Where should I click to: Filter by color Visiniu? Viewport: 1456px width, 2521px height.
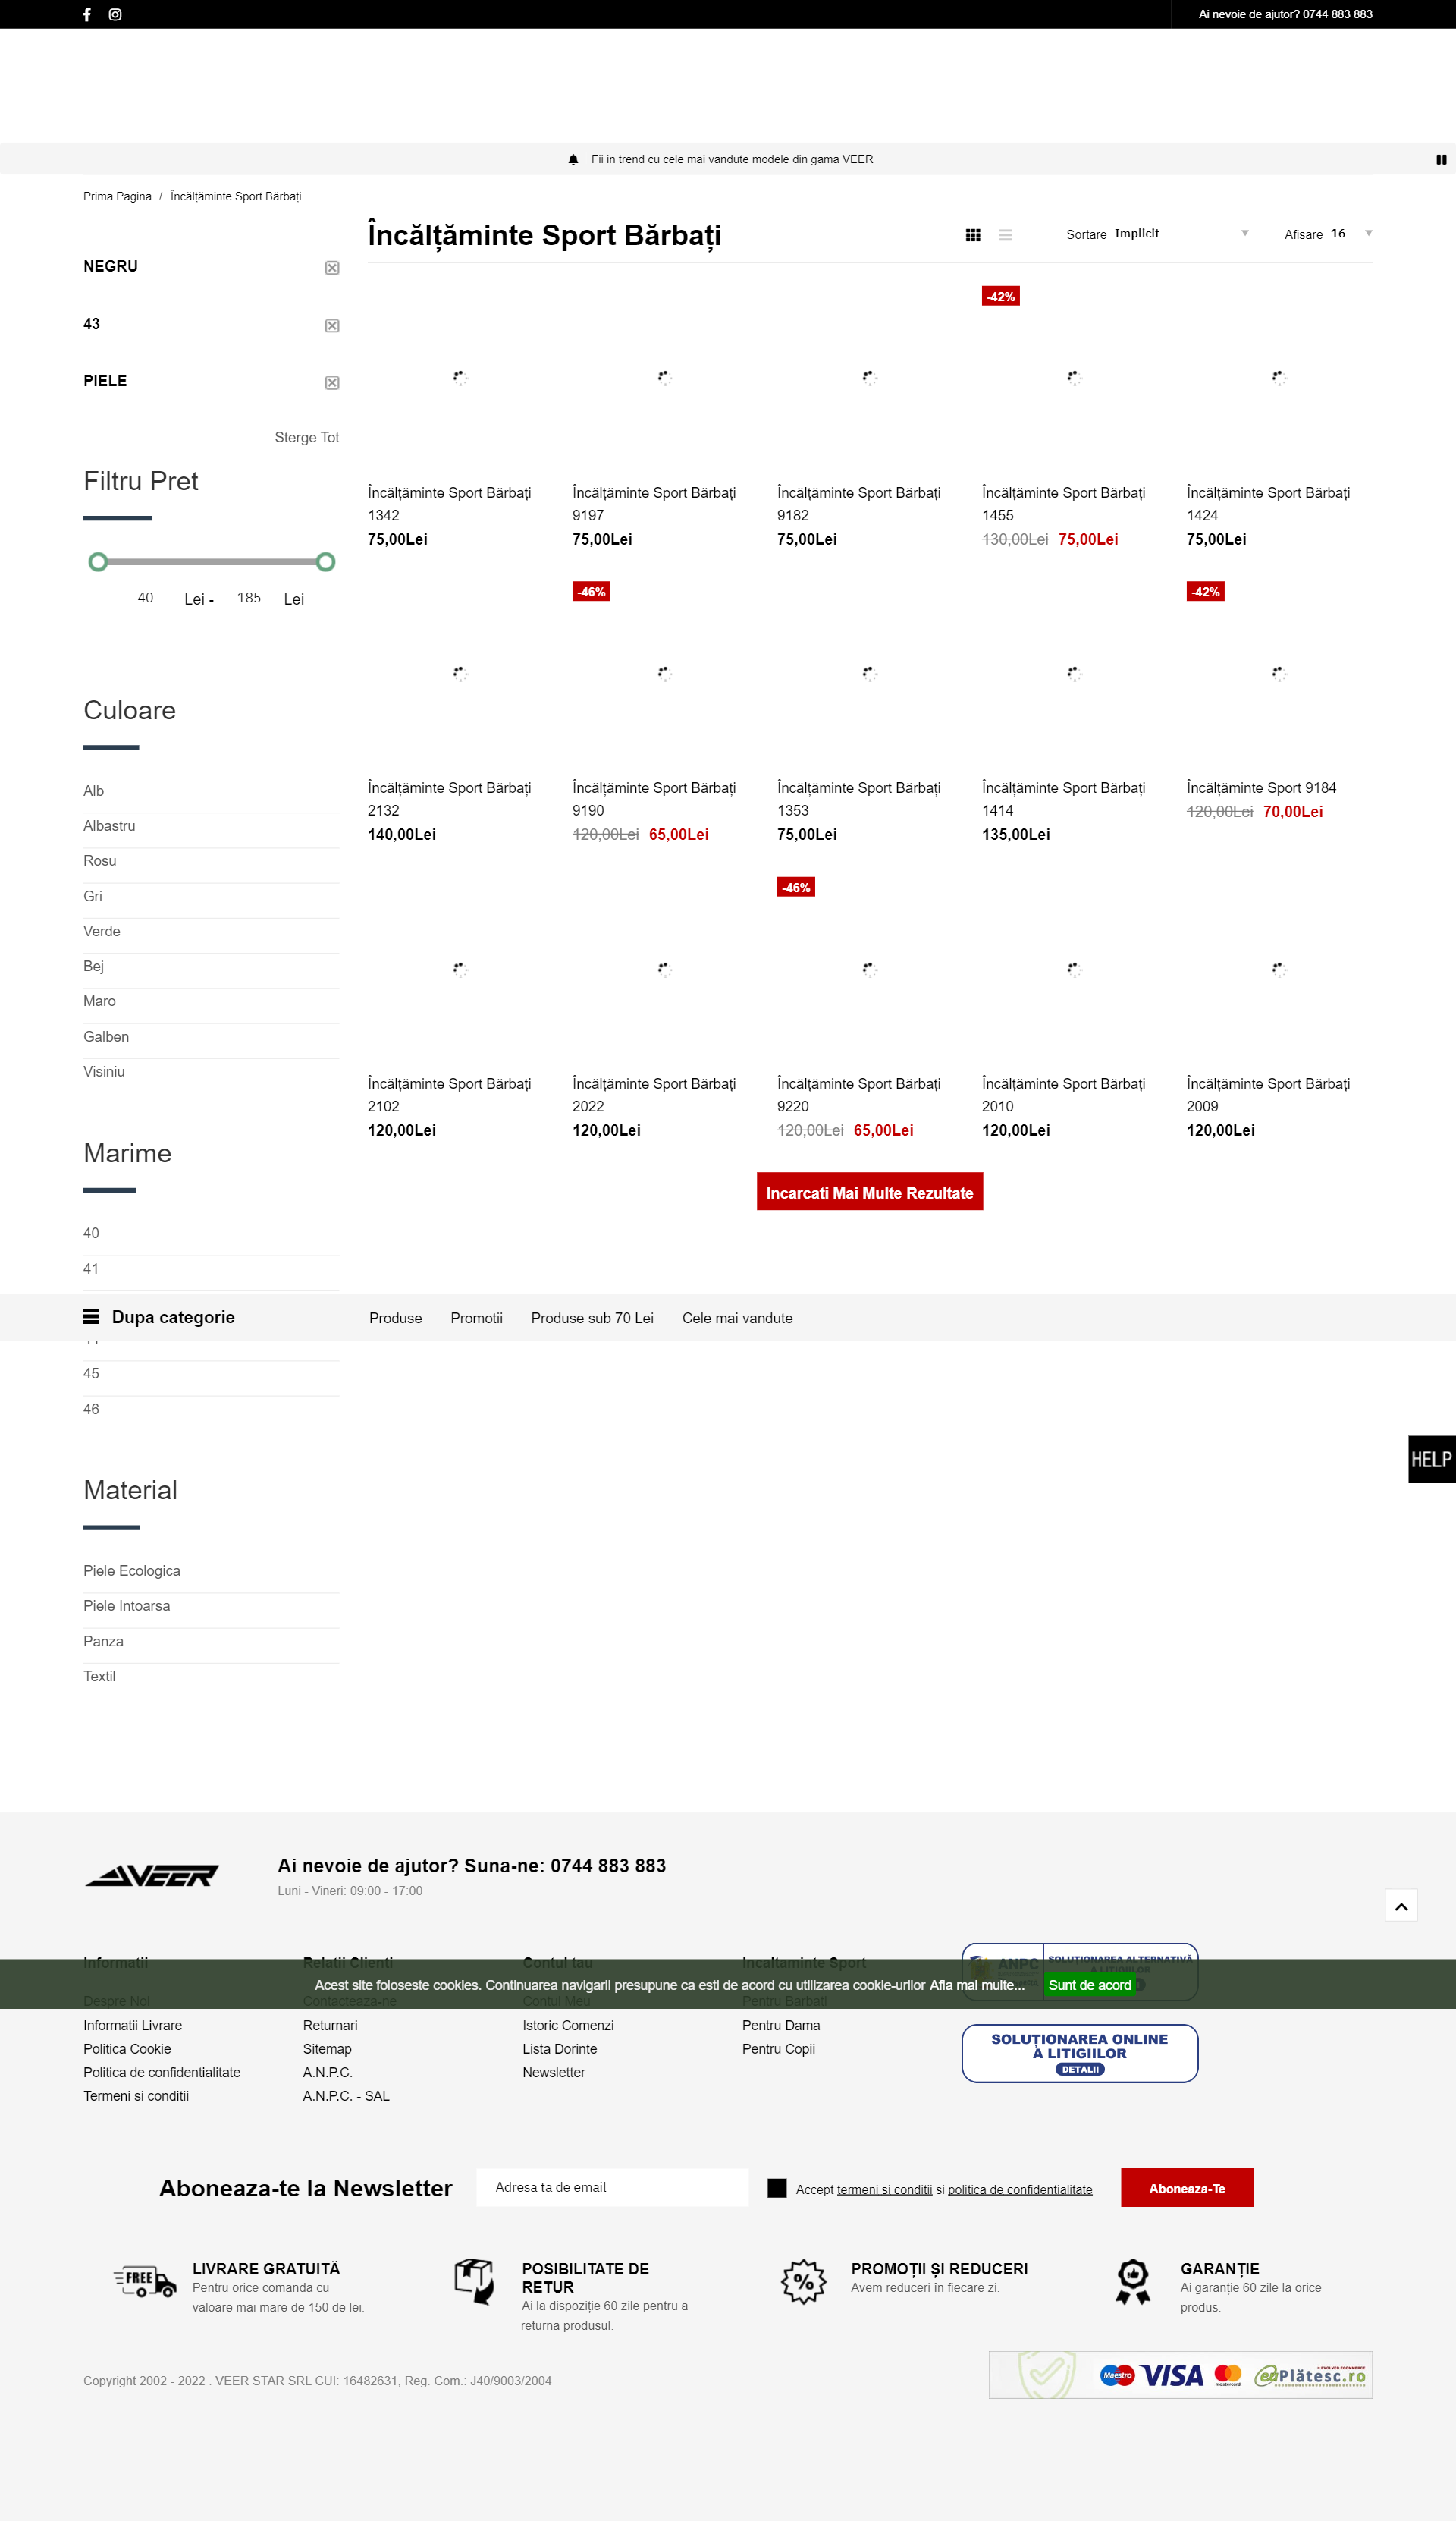pyautogui.click(x=104, y=1071)
